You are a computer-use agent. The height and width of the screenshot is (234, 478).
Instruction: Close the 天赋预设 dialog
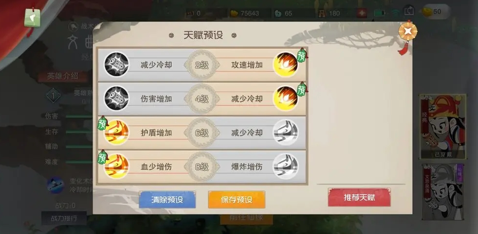(x=408, y=31)
